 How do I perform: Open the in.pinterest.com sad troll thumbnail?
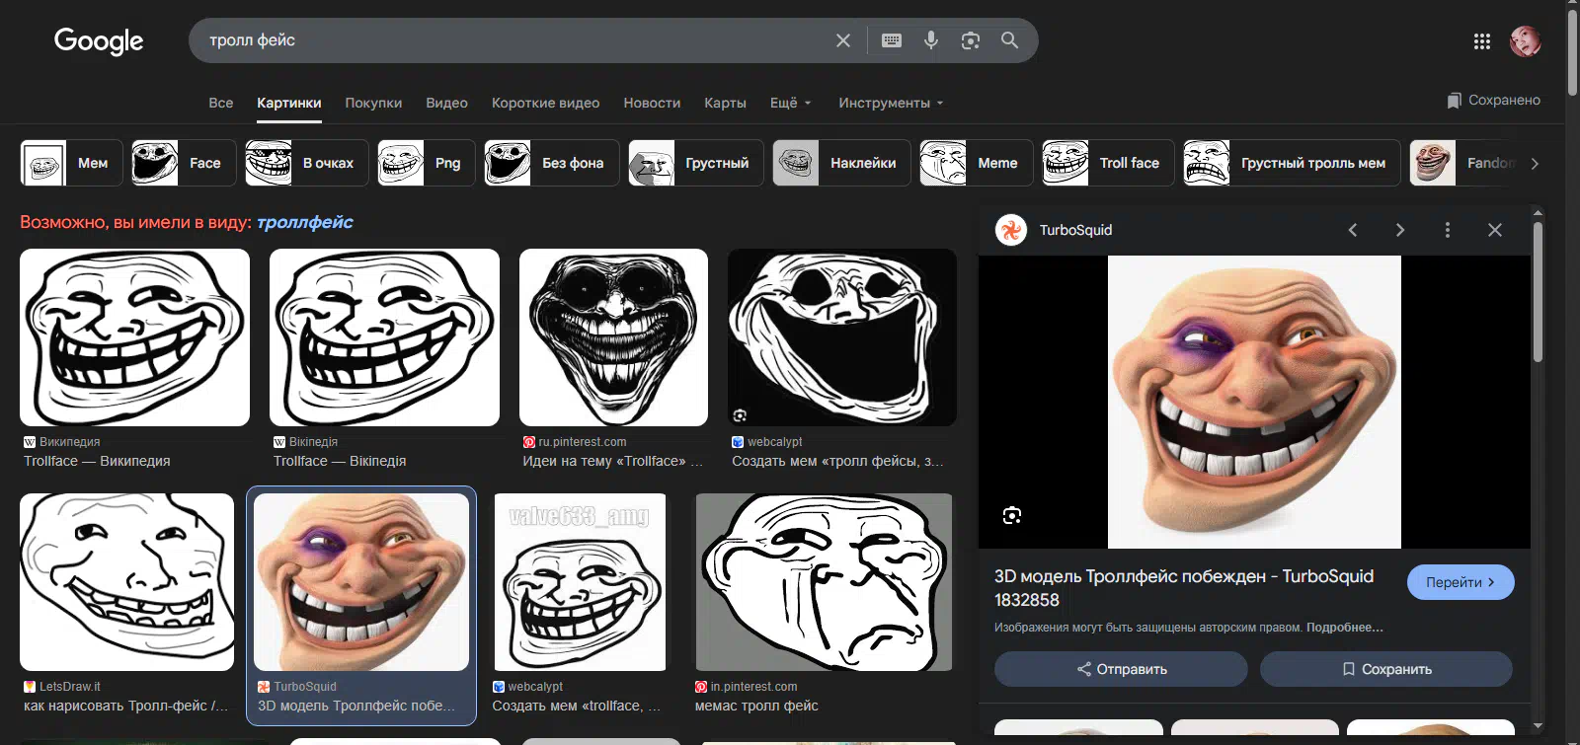pyautogui.click(x=824, y=582)
